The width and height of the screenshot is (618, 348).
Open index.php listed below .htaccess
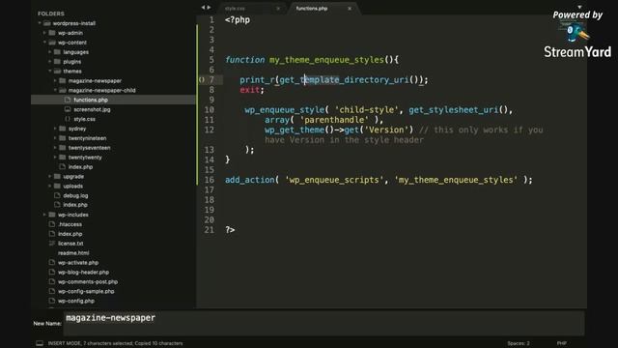coord(70,234)
